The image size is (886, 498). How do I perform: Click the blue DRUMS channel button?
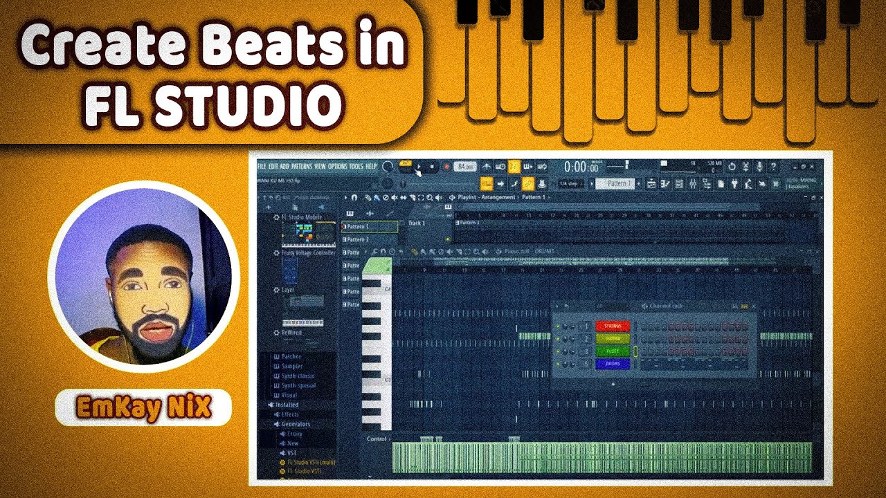[x=613, y=364]
